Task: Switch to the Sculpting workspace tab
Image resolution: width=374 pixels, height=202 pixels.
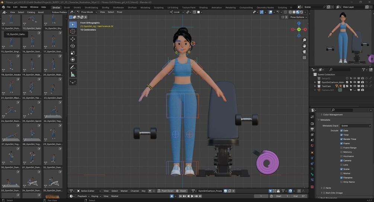Action: point(159,8)
